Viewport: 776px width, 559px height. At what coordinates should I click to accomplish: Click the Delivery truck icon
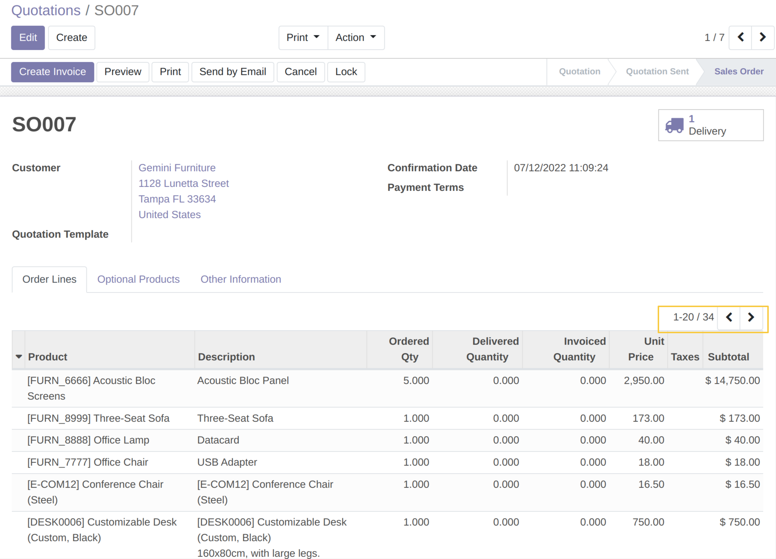point(674,125)
